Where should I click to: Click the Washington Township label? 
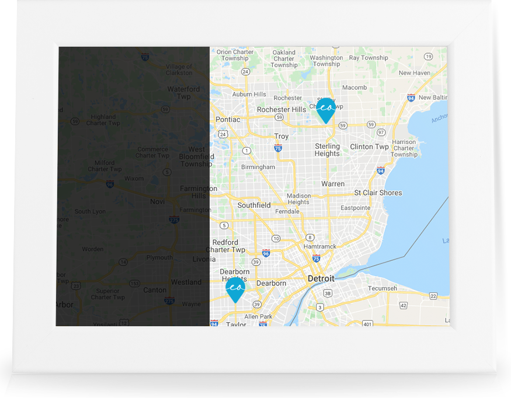326,61
